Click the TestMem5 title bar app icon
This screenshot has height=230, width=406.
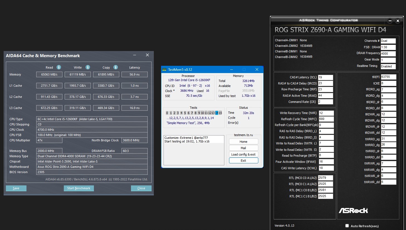[x=164, y=69]
